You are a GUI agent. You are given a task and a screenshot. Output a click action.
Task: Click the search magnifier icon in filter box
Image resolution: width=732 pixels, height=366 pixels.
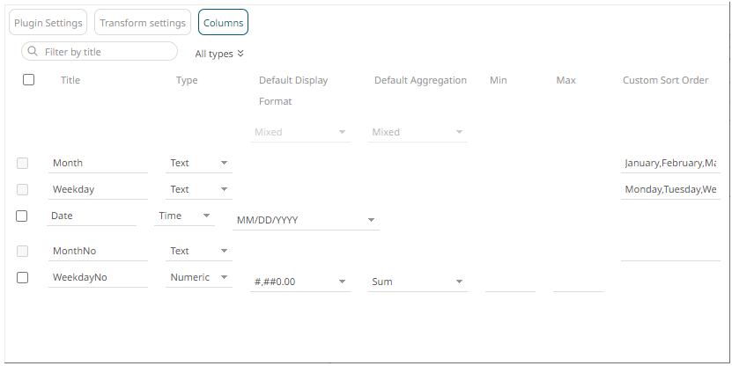(x=33, y=51)
